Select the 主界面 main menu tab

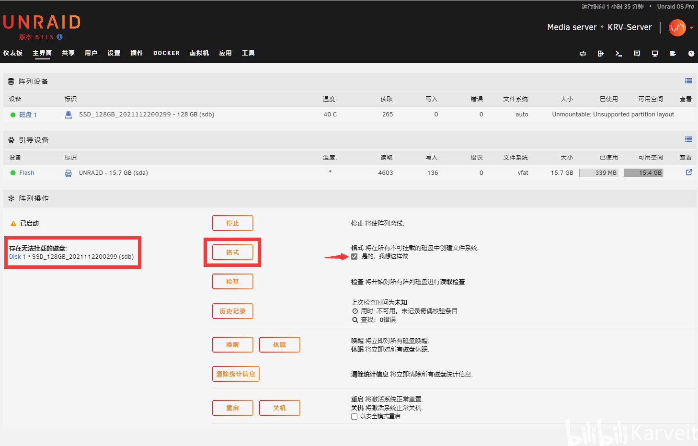(42, 53)
